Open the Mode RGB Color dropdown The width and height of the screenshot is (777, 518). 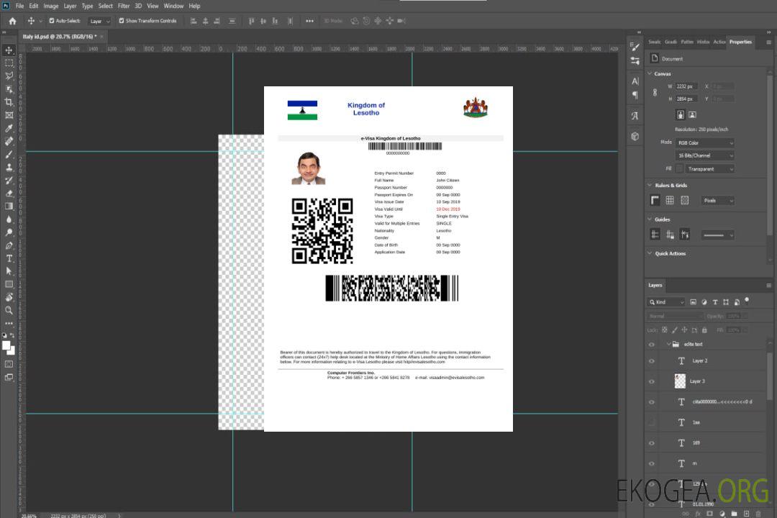tap(704, 142)
